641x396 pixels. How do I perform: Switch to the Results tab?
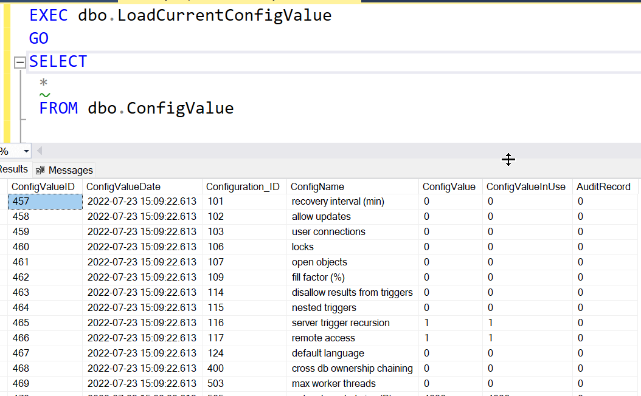click(x=13, y=169)
